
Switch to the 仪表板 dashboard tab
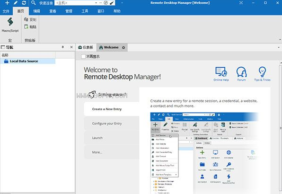[x=86, y=47]
